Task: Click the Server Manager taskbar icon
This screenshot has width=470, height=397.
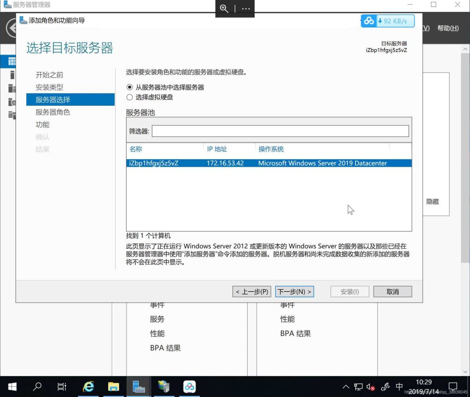Action: point(139,387)
